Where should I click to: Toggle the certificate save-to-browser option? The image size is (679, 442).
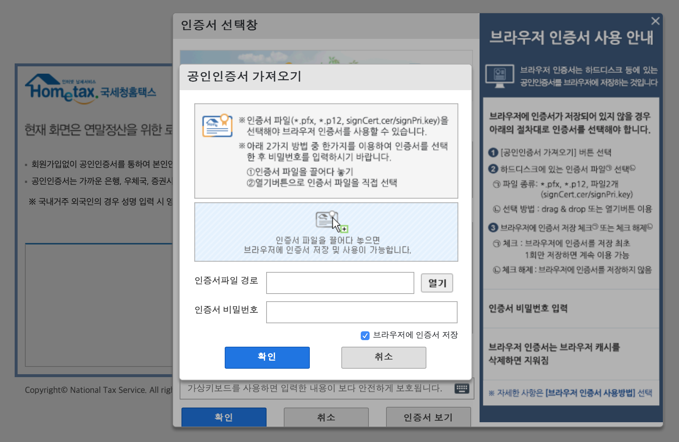[x=365, y=335]
